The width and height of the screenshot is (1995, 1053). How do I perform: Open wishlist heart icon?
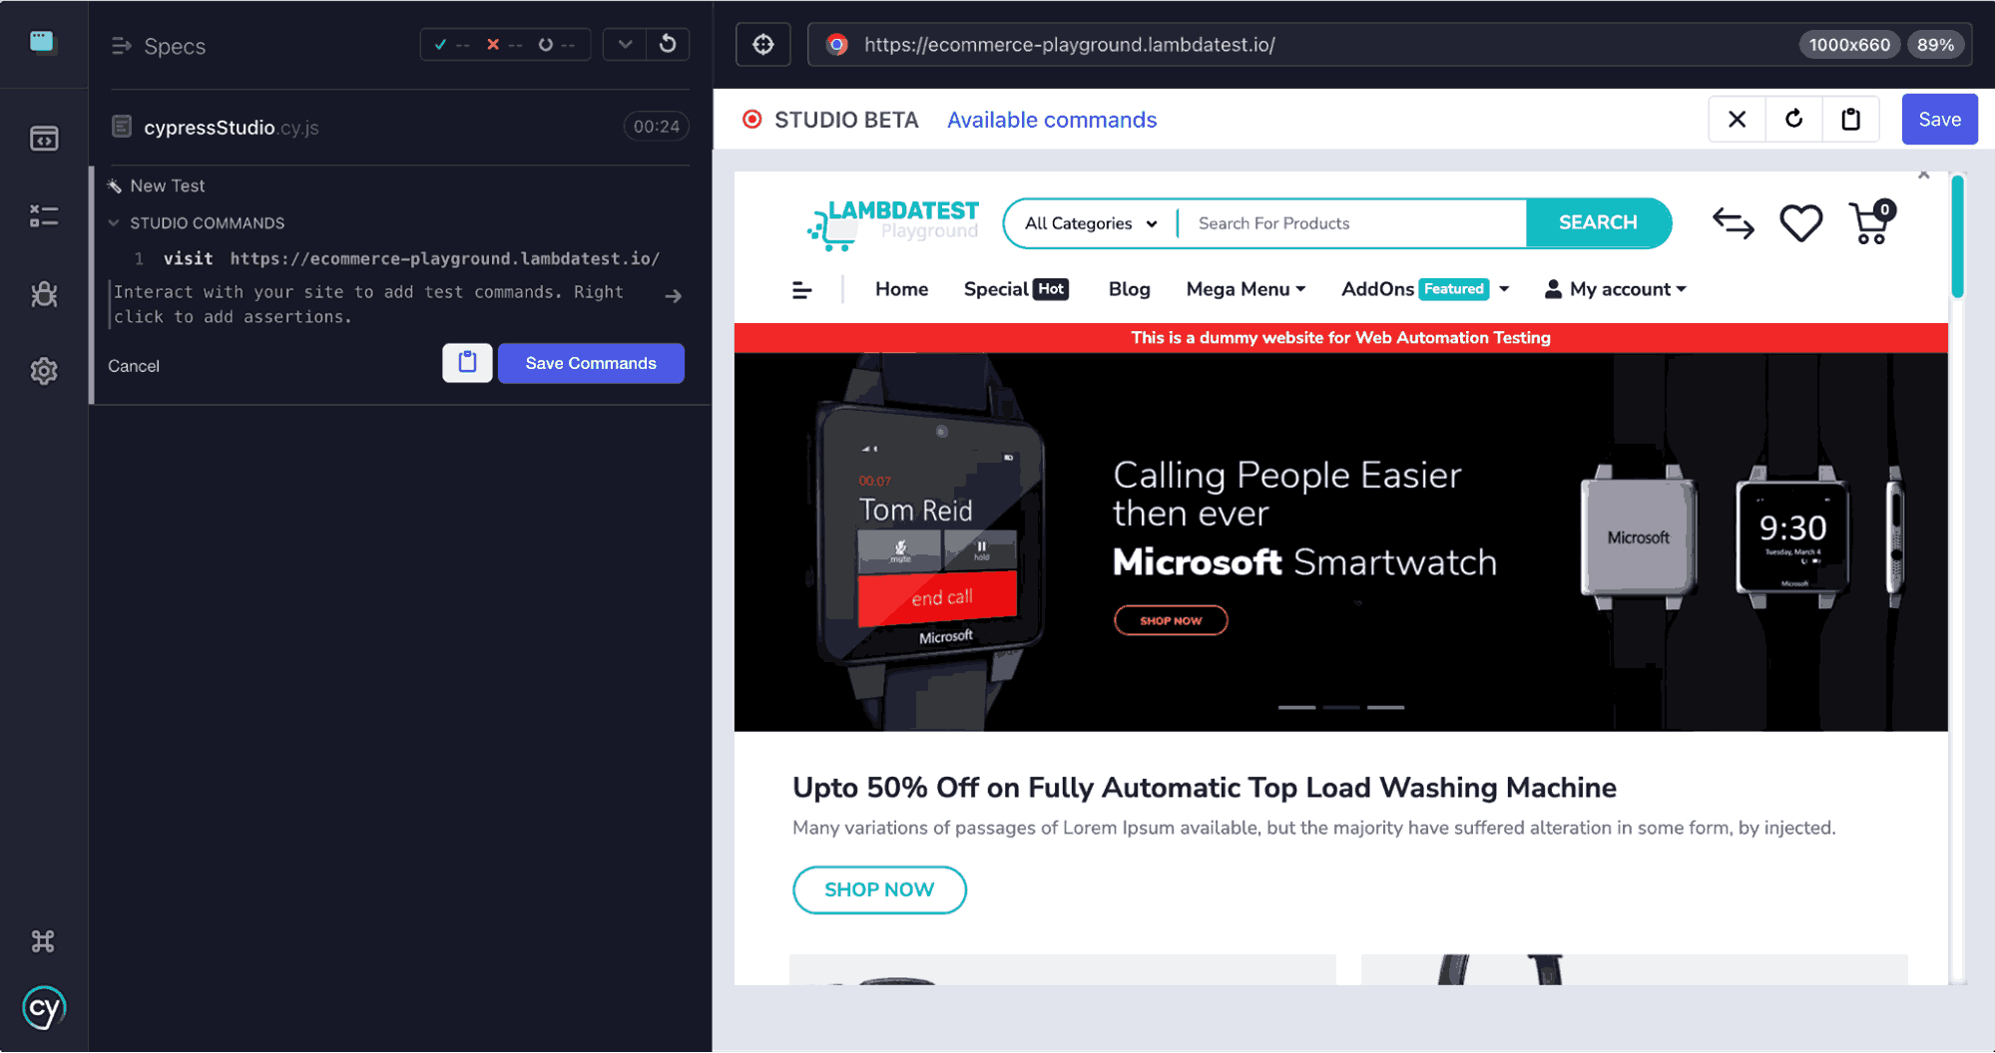tap(1800, 223)
